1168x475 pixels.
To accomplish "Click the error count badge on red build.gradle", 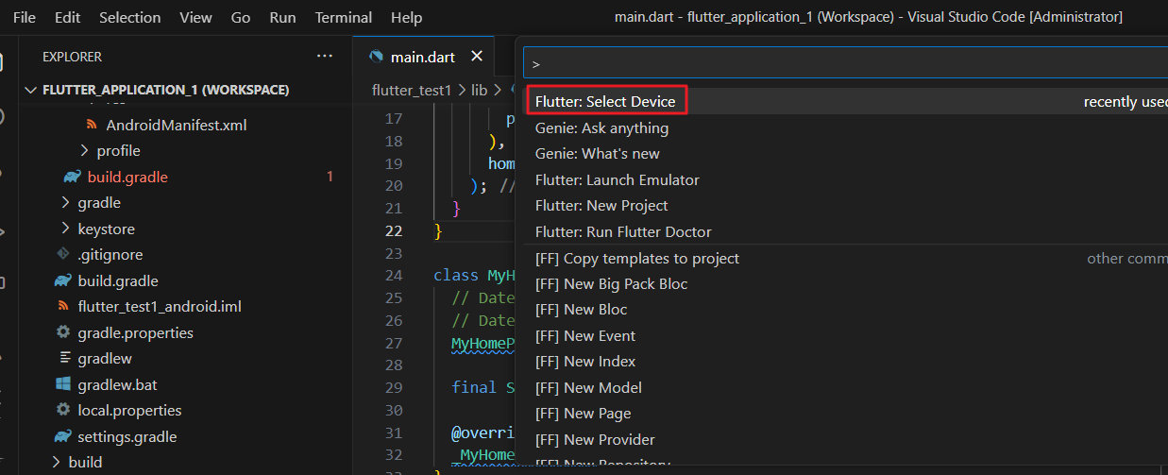I will [330, 177].
